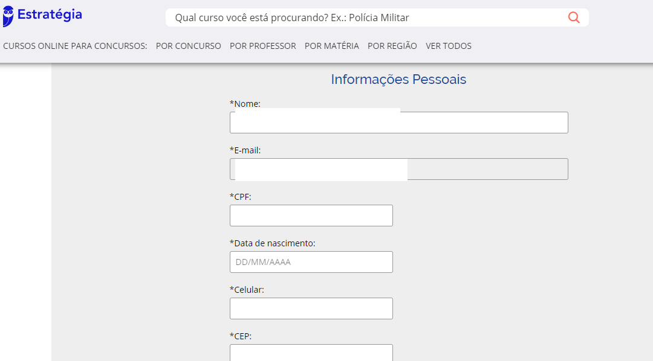Screen dimensions: 653x361
Task: Click the CEP input field
Action: [x=311, y=353]
